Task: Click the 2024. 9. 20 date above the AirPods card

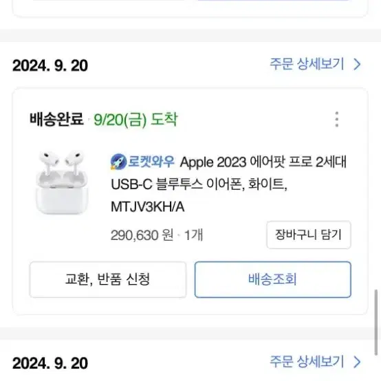Action: click(x=50, y=65)
